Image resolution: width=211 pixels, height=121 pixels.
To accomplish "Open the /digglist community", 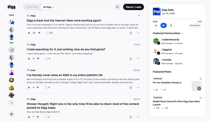I will [x=167, y=50].
